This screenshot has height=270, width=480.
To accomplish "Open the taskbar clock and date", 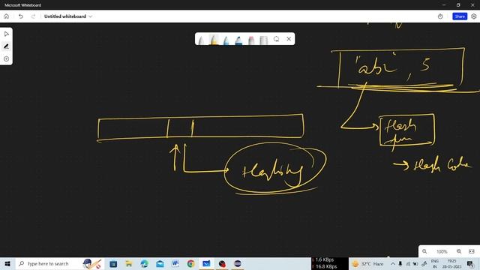I will [x=451, y=264].
